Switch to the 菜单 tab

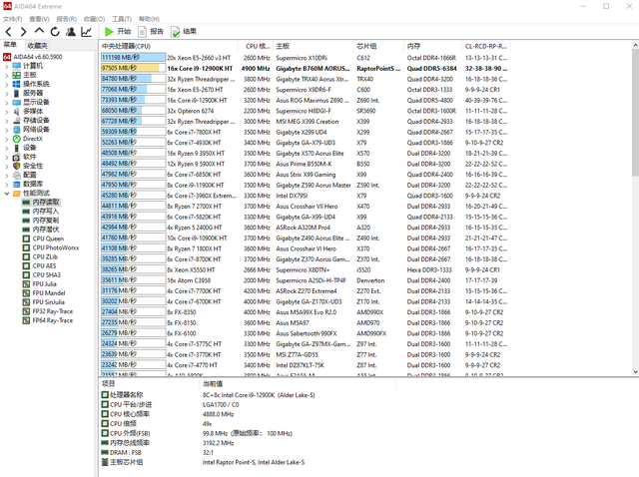(x=10, y=45)
